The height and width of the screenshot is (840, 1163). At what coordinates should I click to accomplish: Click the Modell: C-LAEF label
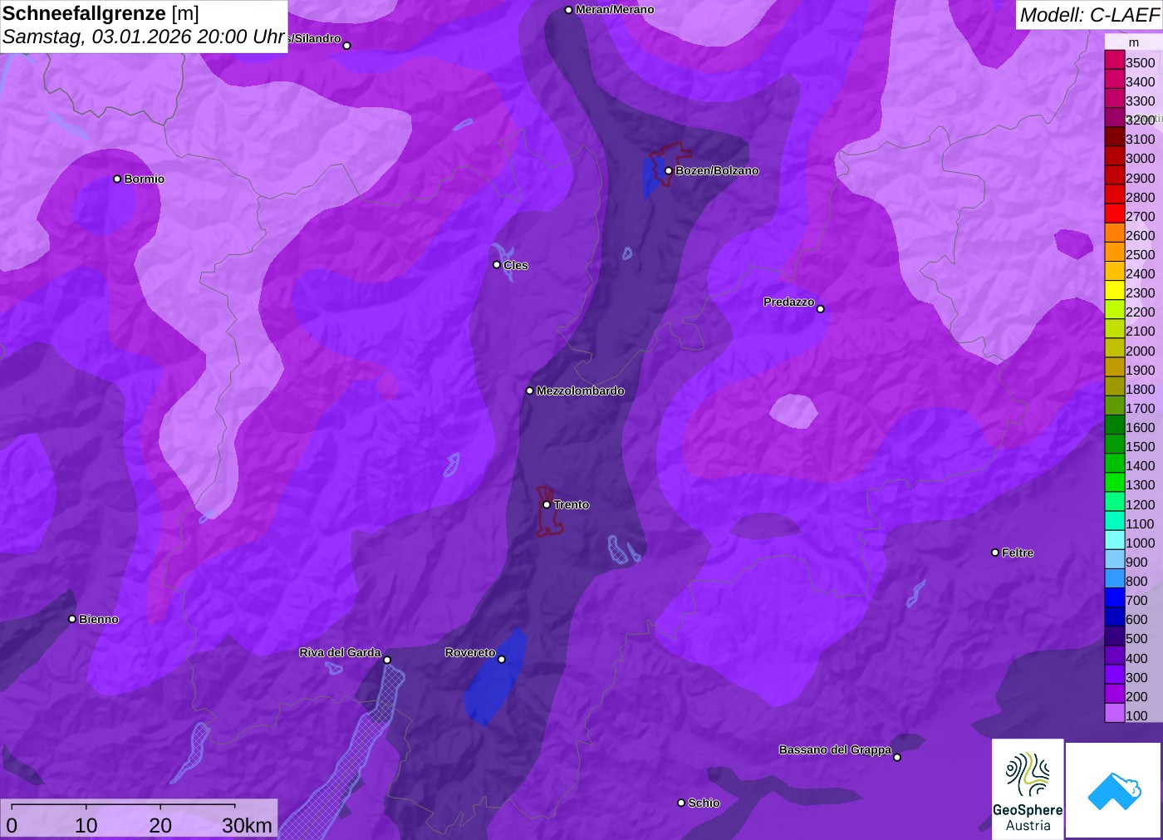(1089, 15)
